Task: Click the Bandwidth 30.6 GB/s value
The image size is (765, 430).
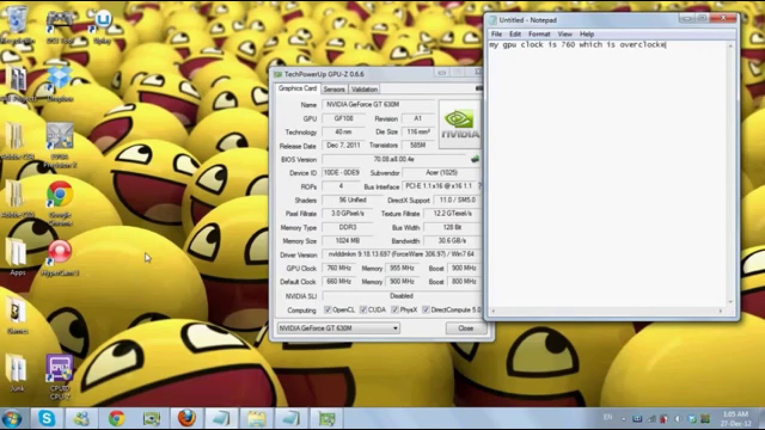Action: (x=453, y=241)
